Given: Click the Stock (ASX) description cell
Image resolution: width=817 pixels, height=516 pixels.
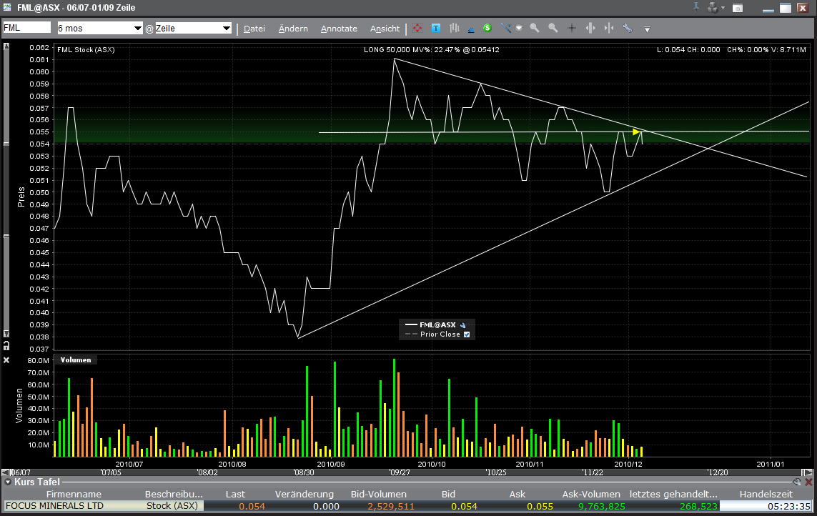Looking at the screenshot, I should pyautogui.click(x=172, y=505).
